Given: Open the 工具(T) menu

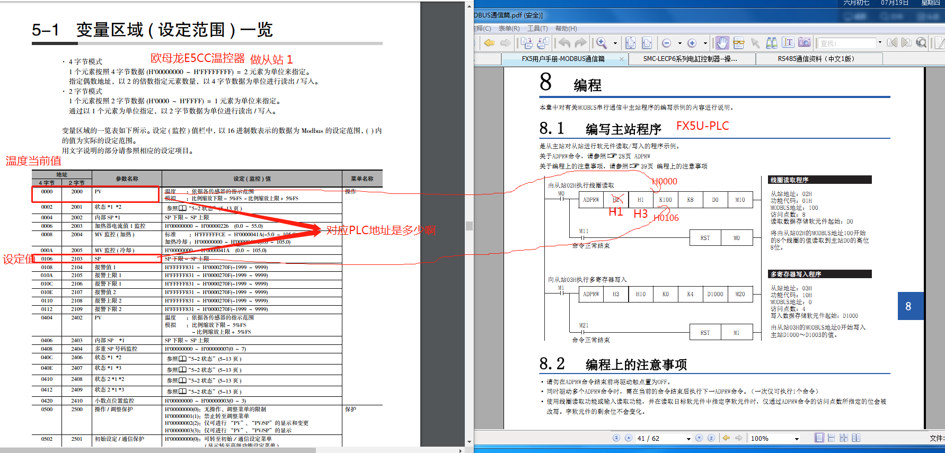Looking at the screenshot, I should coord(537,29).
